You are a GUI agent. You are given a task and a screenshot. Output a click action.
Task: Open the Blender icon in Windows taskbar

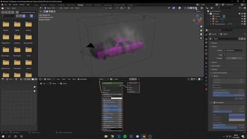tap(144, 136)
